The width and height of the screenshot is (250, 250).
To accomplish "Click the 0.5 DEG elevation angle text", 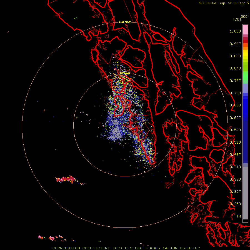I will click(134, 248).
